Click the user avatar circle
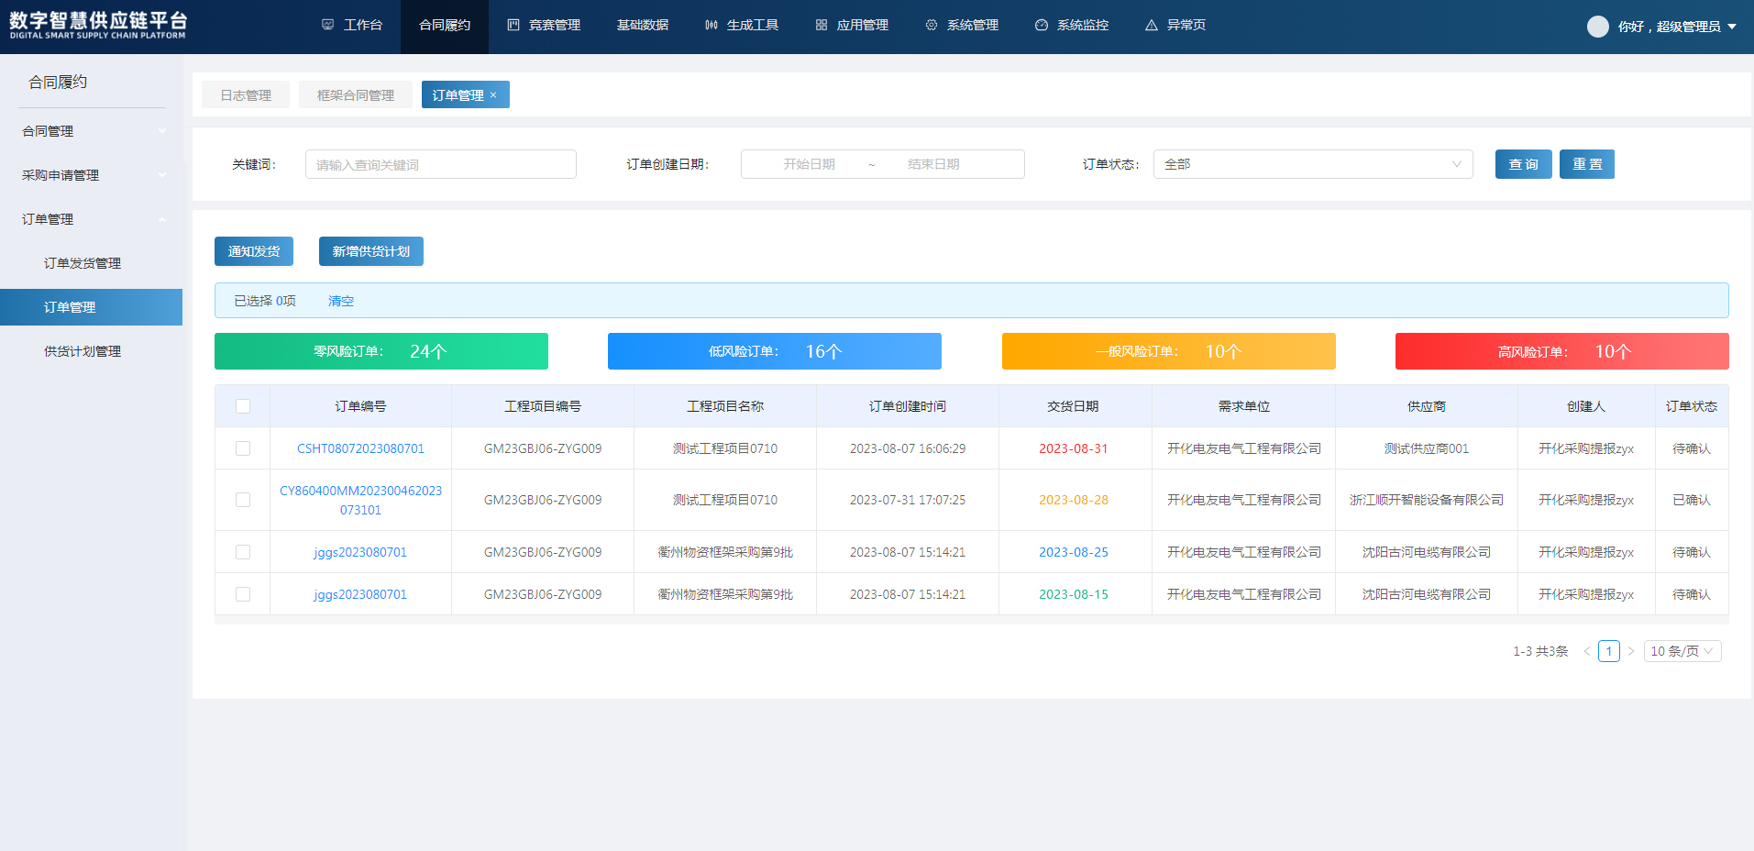This screenshot has width=1754, height=851. coord(1598,27)
